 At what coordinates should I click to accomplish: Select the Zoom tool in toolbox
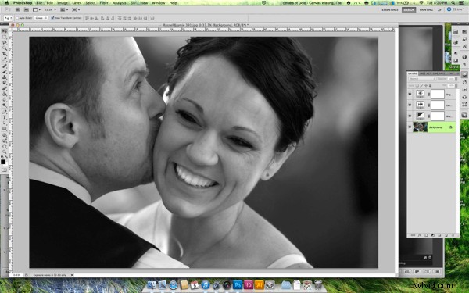(x=4, y=152)
